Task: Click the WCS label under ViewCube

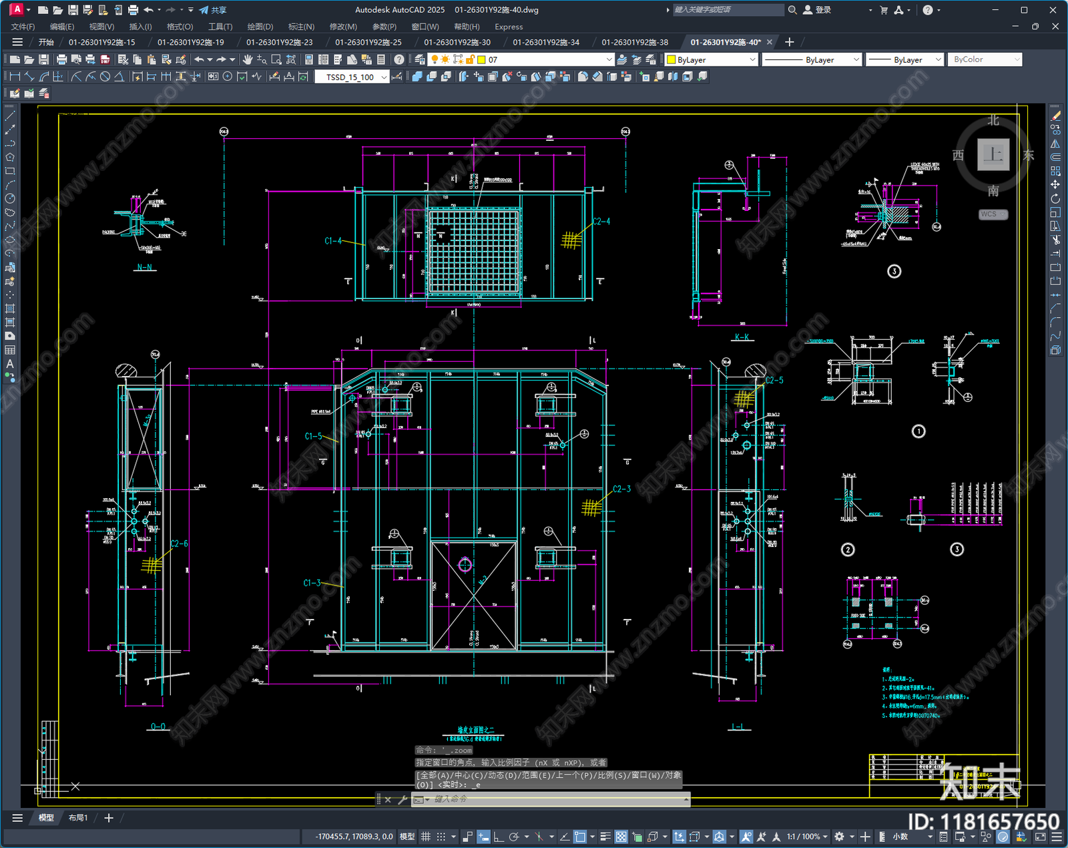Action: 993,214
